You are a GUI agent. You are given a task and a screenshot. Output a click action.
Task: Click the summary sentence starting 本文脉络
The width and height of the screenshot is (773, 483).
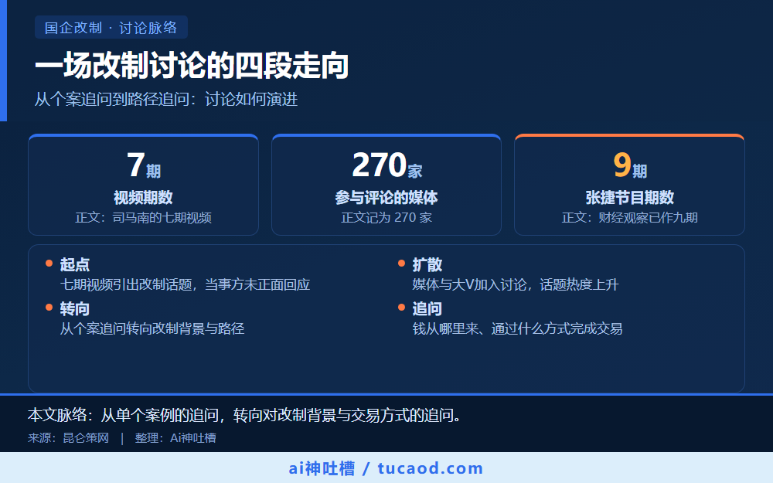tap(245, 415)
